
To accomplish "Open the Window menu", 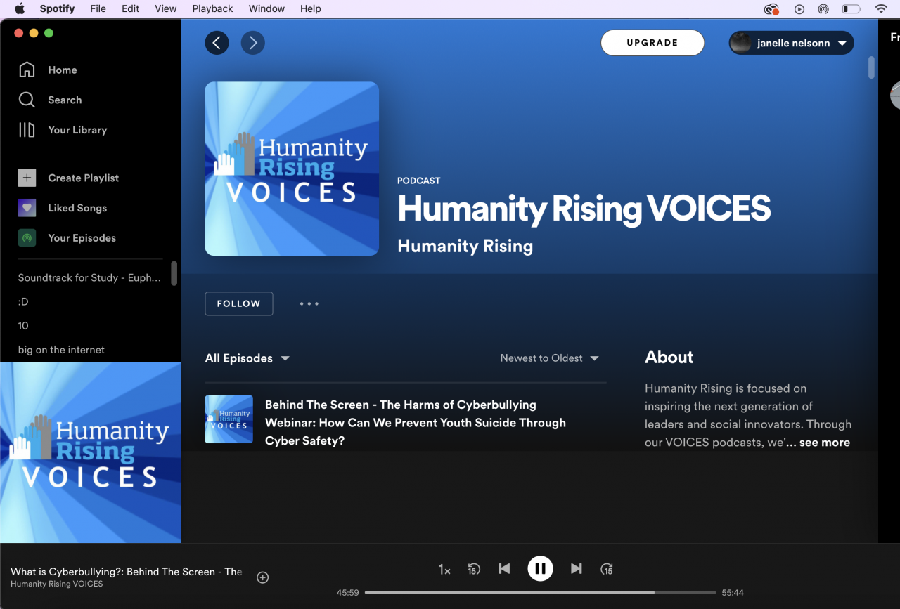I will click(266, 8).
